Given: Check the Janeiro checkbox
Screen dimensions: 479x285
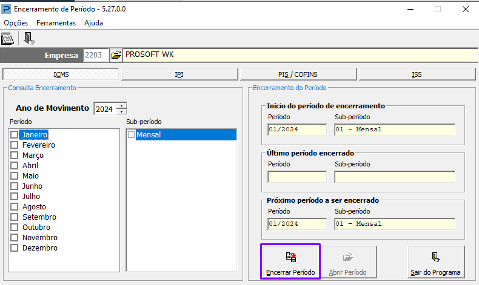Looking at the screenshot, I should (x=14, y=134).
